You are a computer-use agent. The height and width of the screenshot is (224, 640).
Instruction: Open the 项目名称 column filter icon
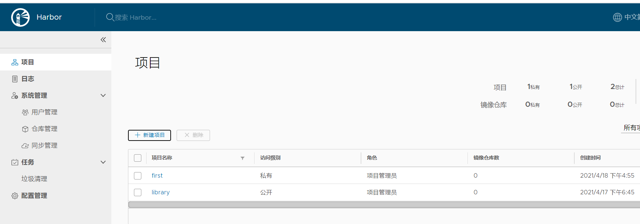[x=243, y=158]
